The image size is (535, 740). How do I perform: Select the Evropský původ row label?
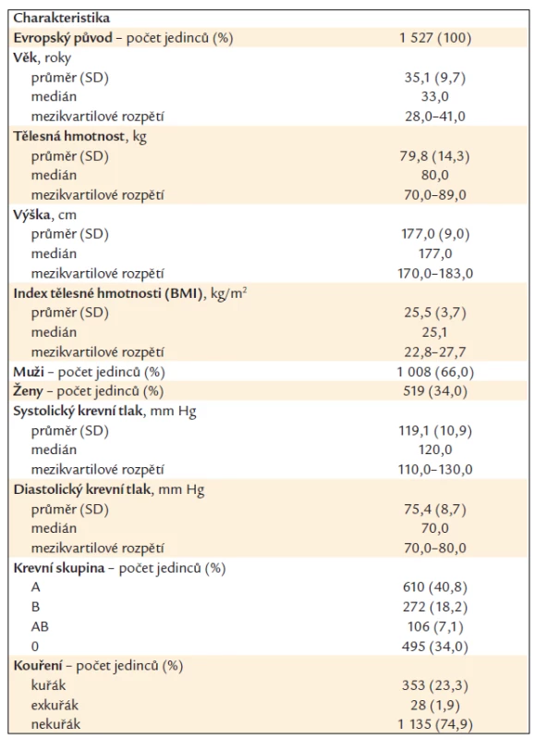[x=123, y=38]
